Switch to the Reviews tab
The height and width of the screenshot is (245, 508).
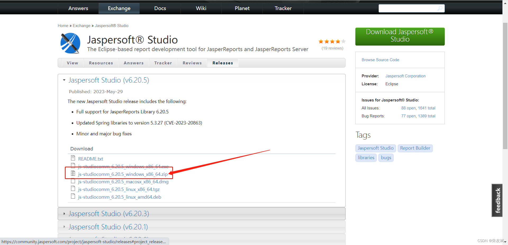(192, 63)
